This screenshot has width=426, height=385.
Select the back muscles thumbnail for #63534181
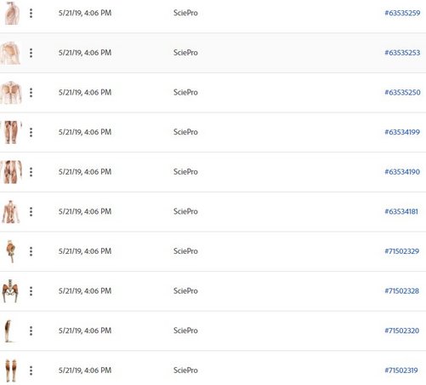click(x=11, y=212)
